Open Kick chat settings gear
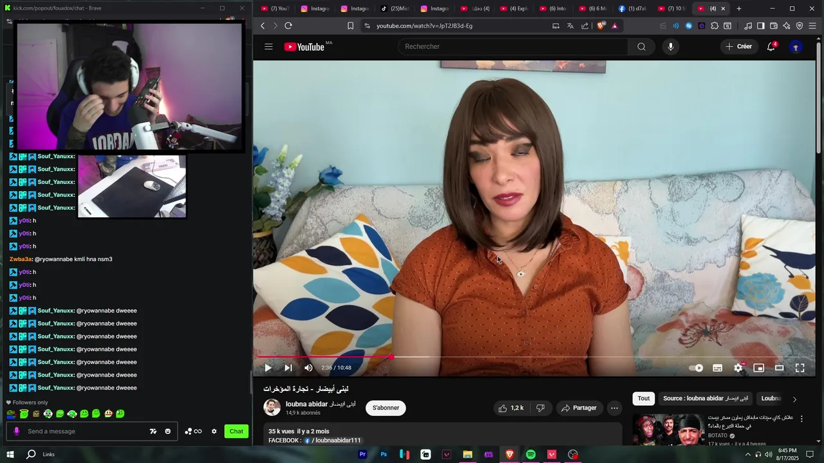 coord(214,431)
